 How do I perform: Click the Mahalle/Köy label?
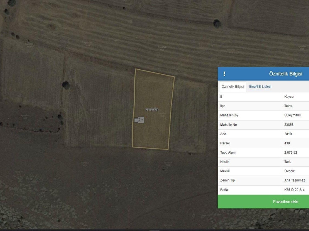pos(229,115)
